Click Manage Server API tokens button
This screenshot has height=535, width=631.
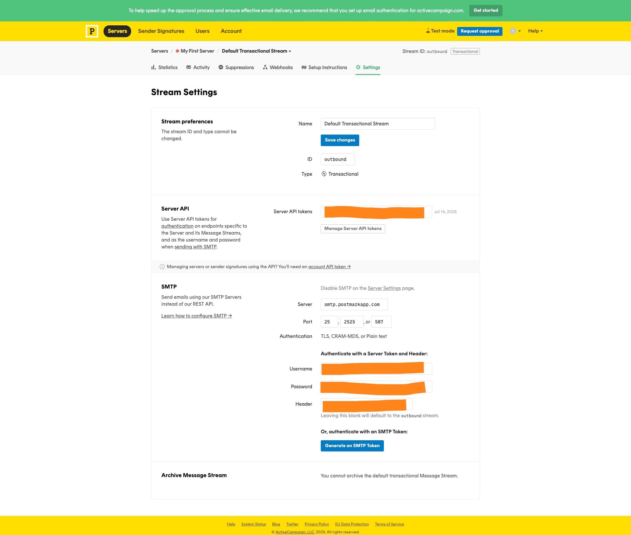(x=353, y=229)
